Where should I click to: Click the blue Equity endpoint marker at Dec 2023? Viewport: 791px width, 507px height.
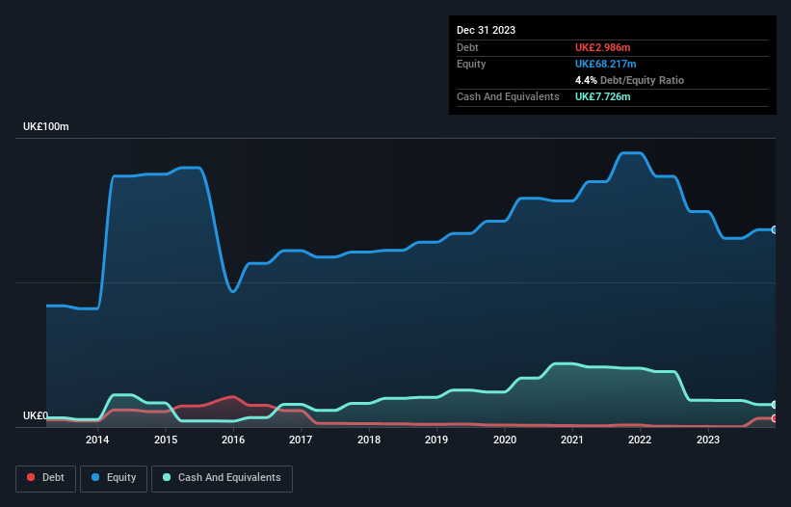point(775,230)
